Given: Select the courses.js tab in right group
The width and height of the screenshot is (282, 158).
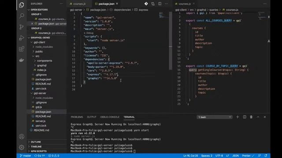Looking at the screenshot, I should point(184,4).
